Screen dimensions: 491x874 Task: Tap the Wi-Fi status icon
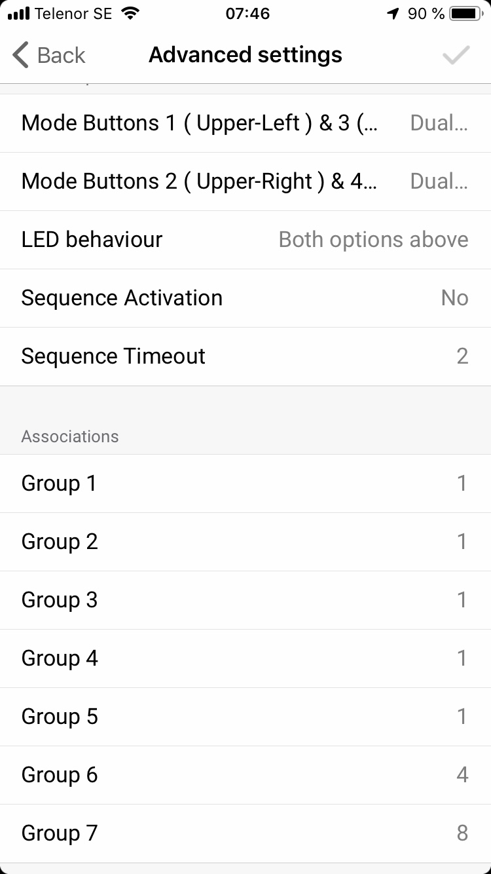point(131,14)
